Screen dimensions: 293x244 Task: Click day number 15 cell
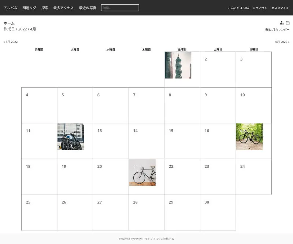[182, 141]
